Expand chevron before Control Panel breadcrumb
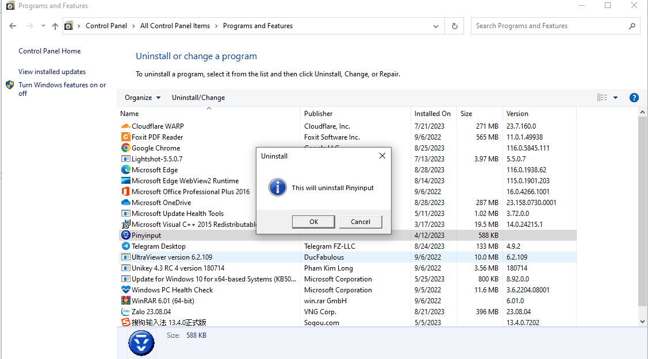The height and width of the screenshot is (359, 648). [79, 26]
